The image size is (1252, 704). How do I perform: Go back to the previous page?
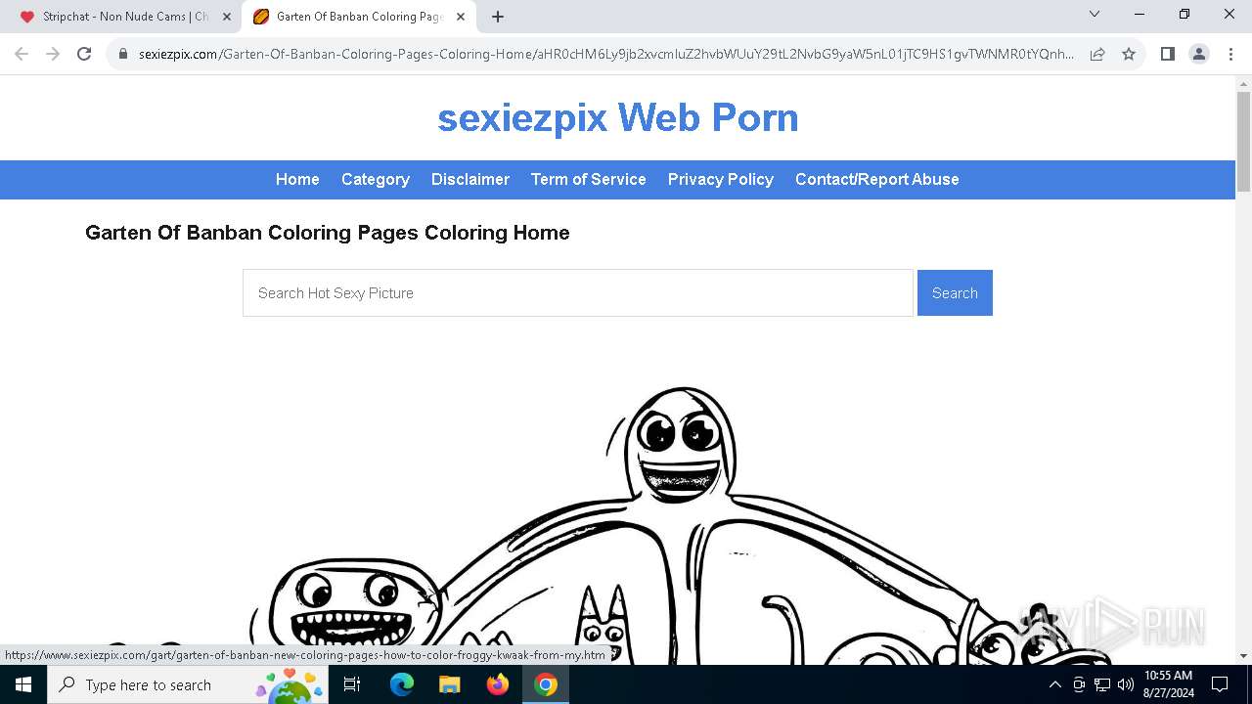pos(22,54)
